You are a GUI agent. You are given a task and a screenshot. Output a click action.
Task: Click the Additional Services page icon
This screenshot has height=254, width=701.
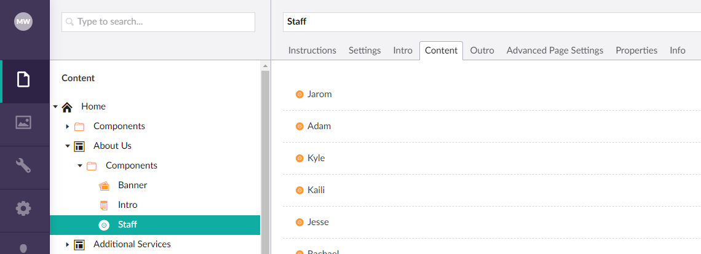(79, 245)
